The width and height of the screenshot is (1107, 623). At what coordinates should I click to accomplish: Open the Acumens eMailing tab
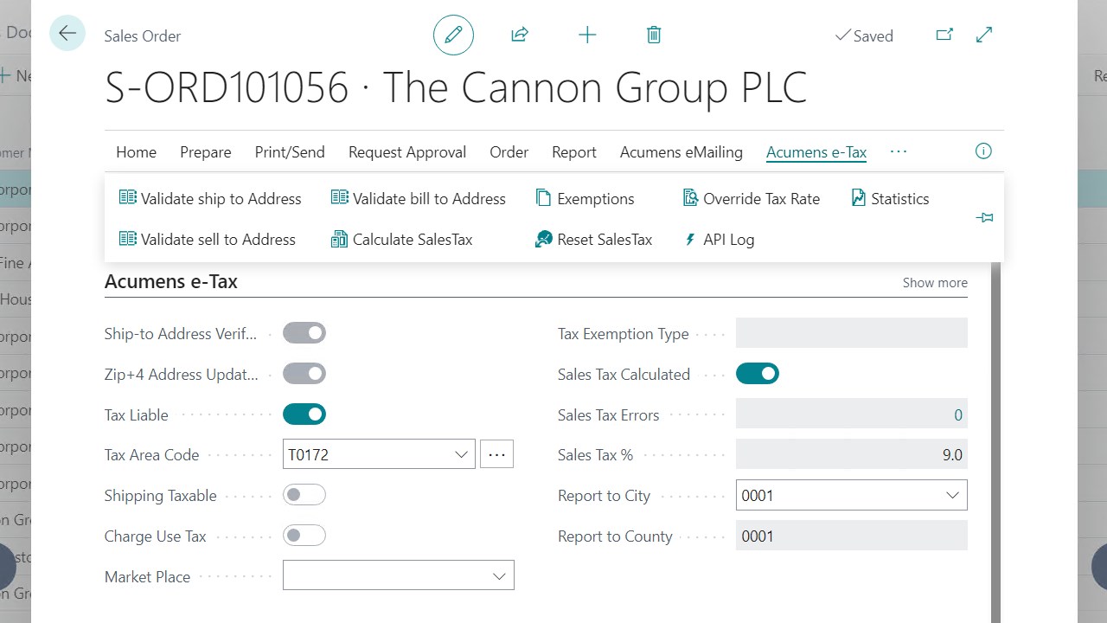[x=681, y=152]
